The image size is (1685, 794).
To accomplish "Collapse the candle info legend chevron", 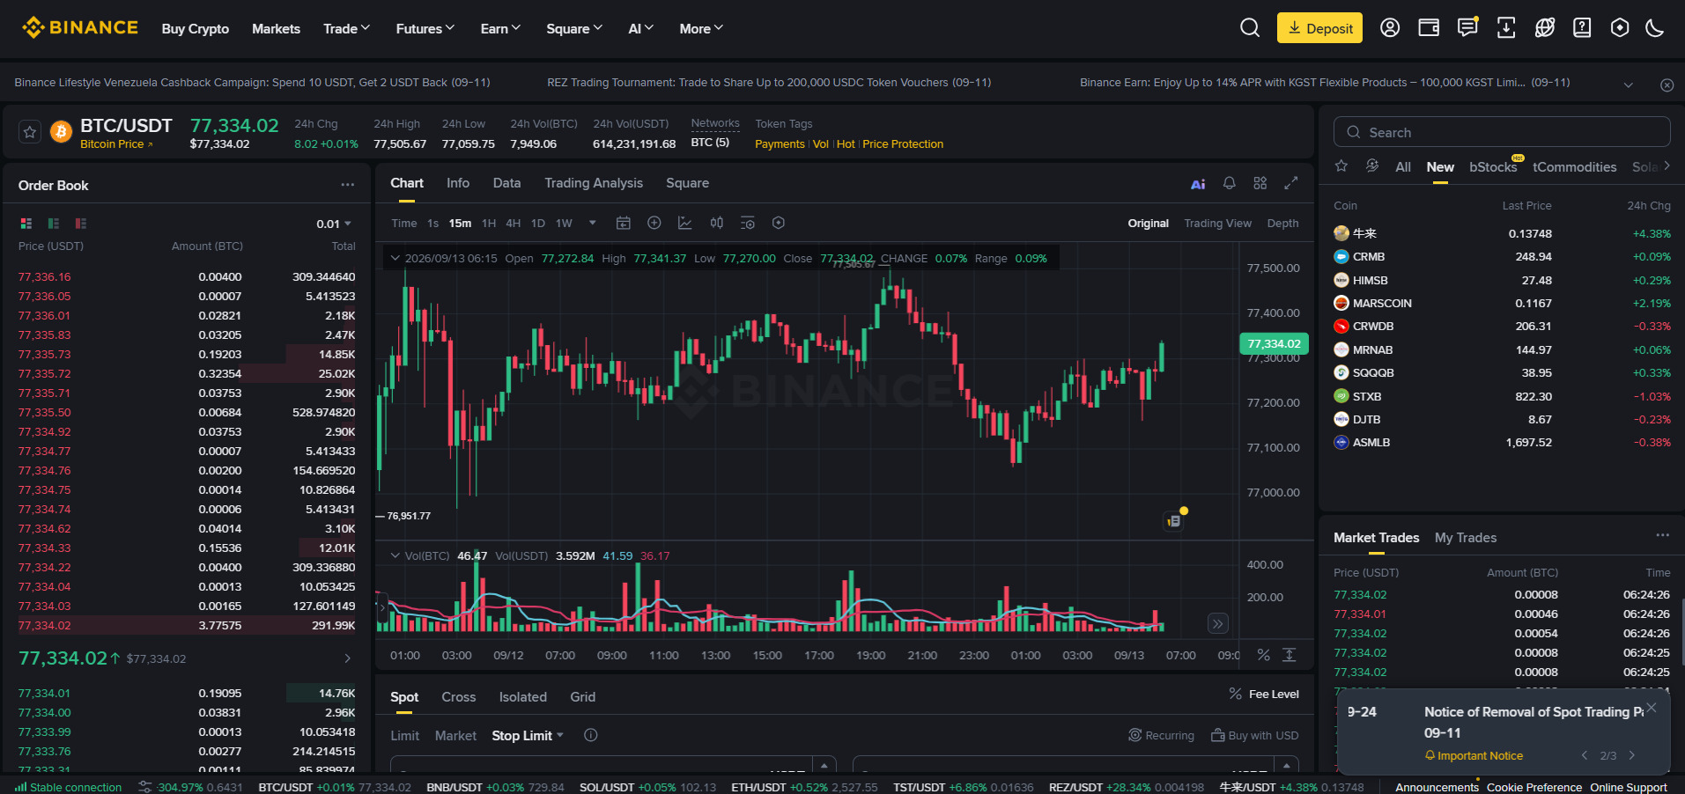I will (395, 258).
